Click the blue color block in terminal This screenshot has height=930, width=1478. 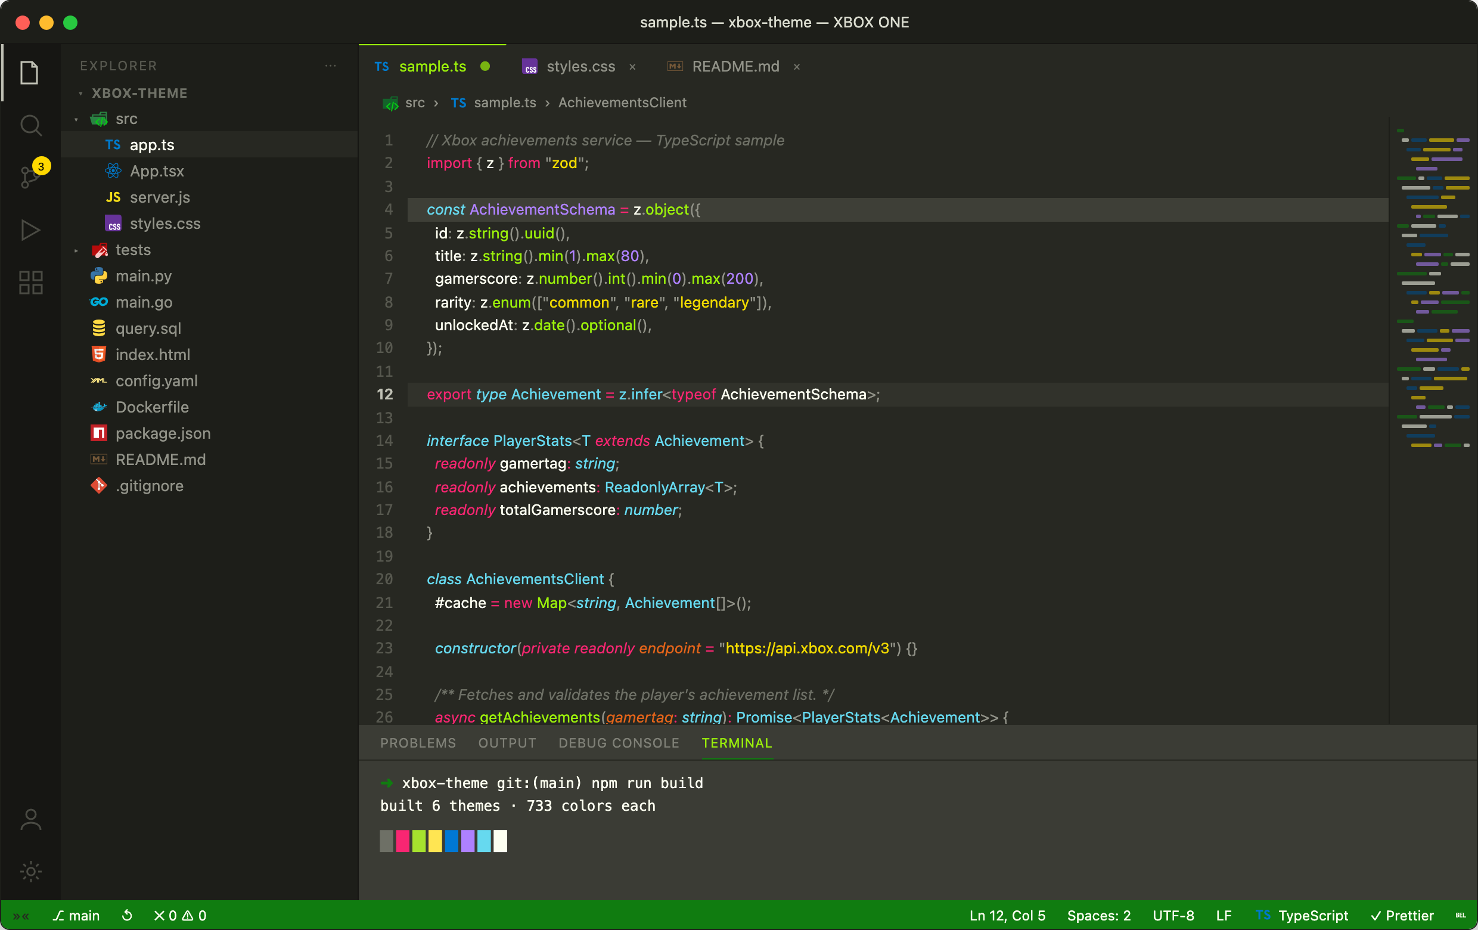point(451,841)
